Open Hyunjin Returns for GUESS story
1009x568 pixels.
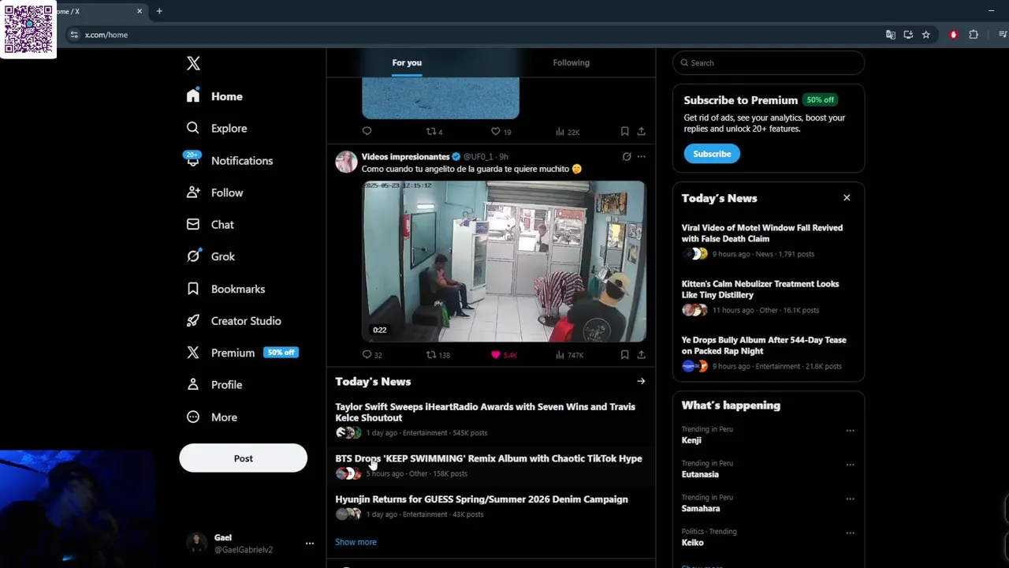click(482, 499)
